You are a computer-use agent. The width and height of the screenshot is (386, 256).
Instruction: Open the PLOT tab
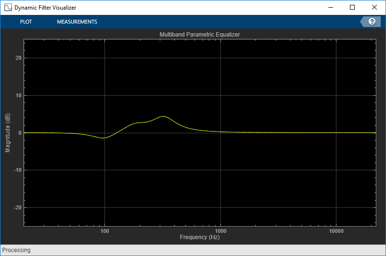click(x=26, y=22)
